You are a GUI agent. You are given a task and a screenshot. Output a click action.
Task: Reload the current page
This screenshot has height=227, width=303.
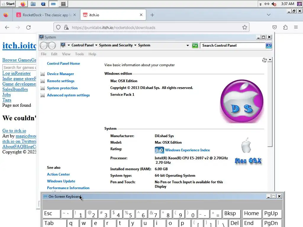tap(28, 27)
